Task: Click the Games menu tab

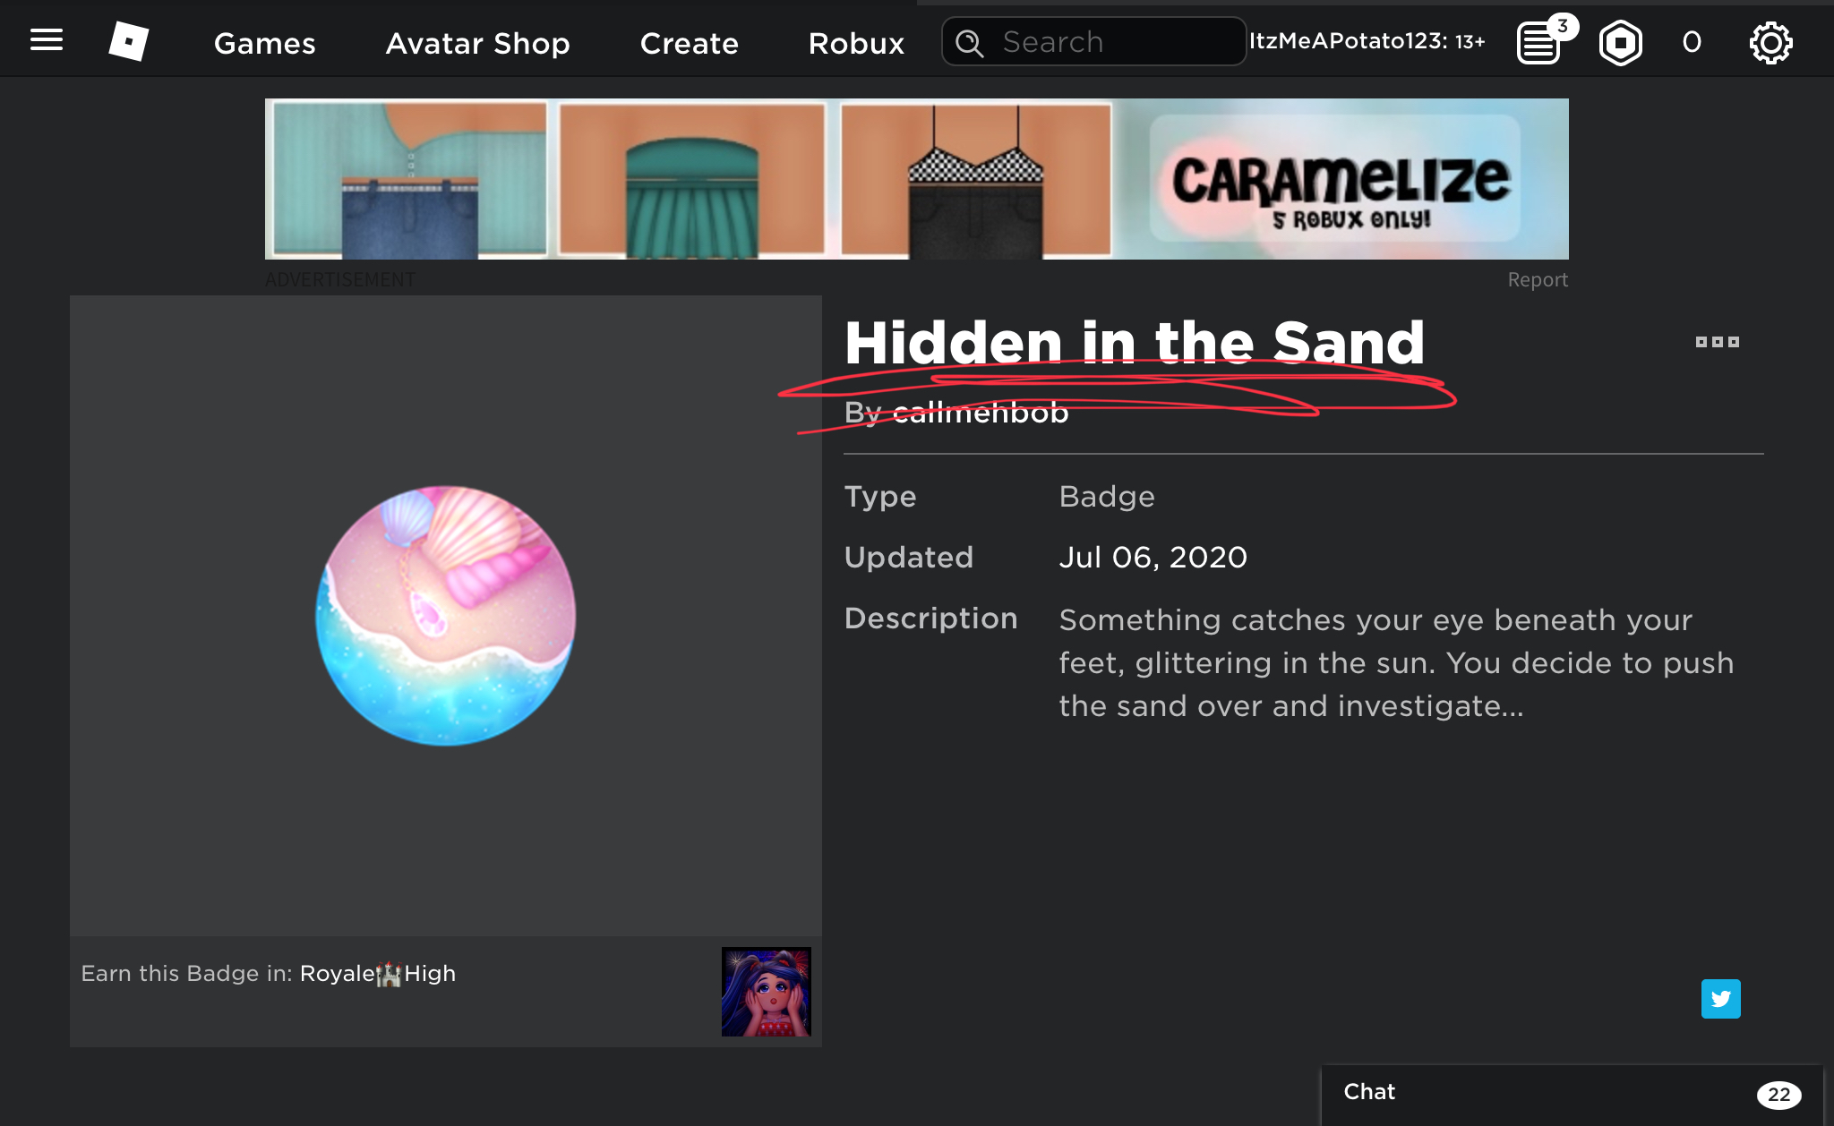Action: tap(263, 43)
